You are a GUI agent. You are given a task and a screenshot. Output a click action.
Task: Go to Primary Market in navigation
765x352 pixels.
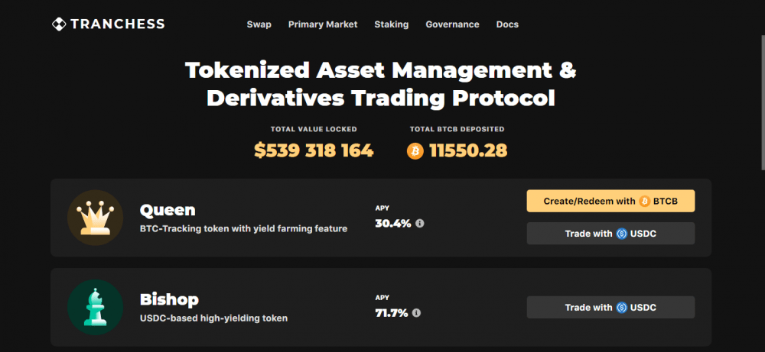click(x=323, y=24)
